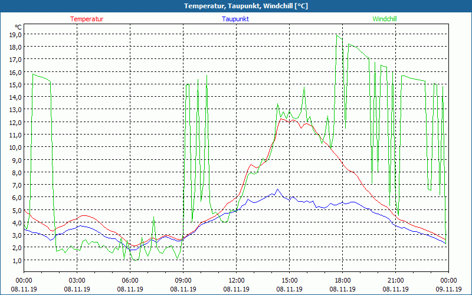Image resolution: width=472 pixels, height=295 pixels.
Task: Select the 1,0 y-axis value
Action: pyautogui.click(x=17, y=260)
